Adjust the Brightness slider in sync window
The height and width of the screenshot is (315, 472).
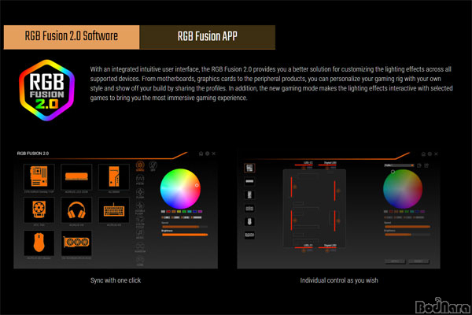click(x=185, y=235)
